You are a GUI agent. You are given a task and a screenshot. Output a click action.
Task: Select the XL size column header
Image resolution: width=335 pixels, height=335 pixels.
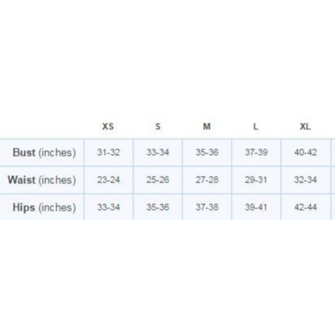tap(305, 126)
